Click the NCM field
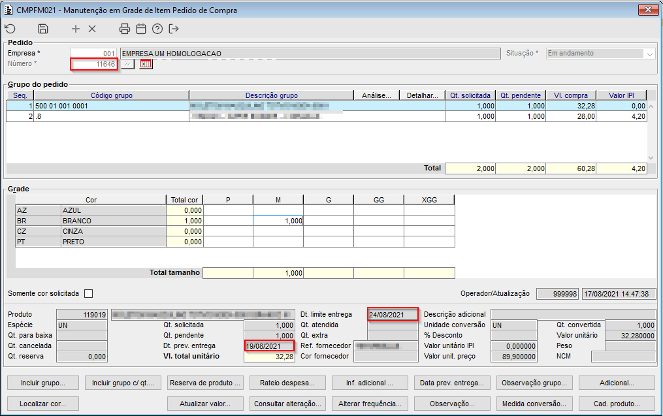 click(x=624, y=357)
